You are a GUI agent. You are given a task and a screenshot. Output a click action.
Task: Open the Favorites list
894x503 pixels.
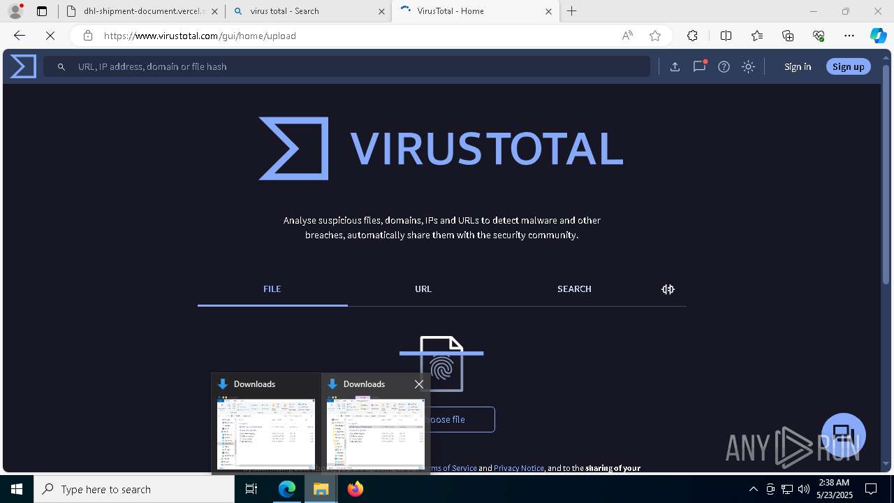[757, 36]
